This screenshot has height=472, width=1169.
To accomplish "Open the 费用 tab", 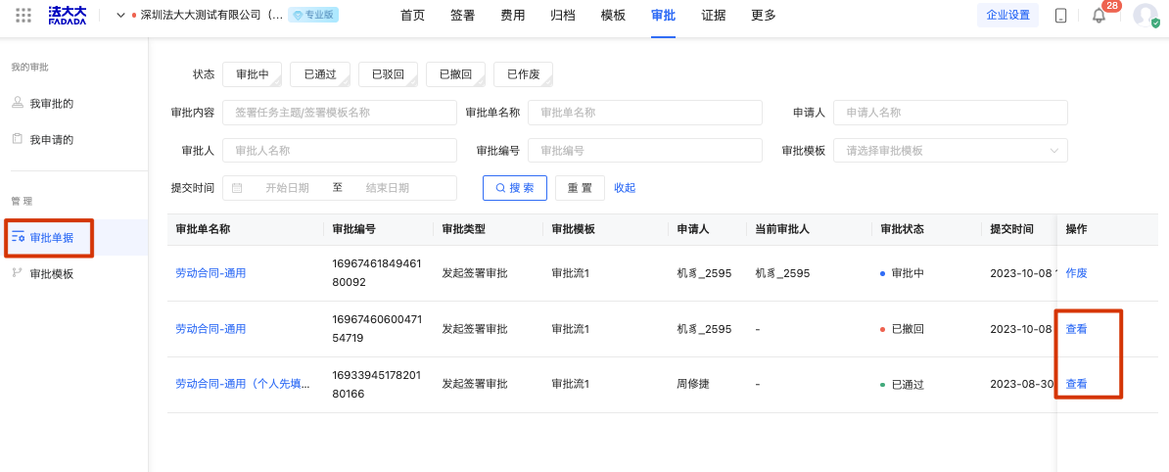I will tap(512, 15).
